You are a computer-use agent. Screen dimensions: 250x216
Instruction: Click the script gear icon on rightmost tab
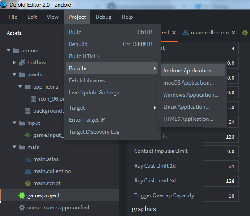click(245, 33)
